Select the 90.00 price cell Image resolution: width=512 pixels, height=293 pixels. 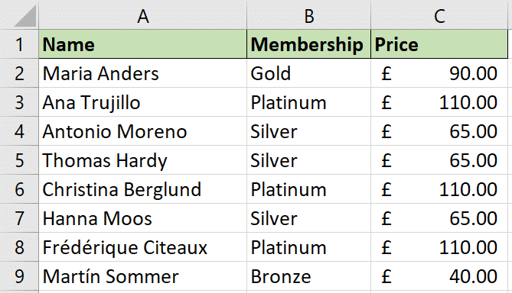pos(439,73)
